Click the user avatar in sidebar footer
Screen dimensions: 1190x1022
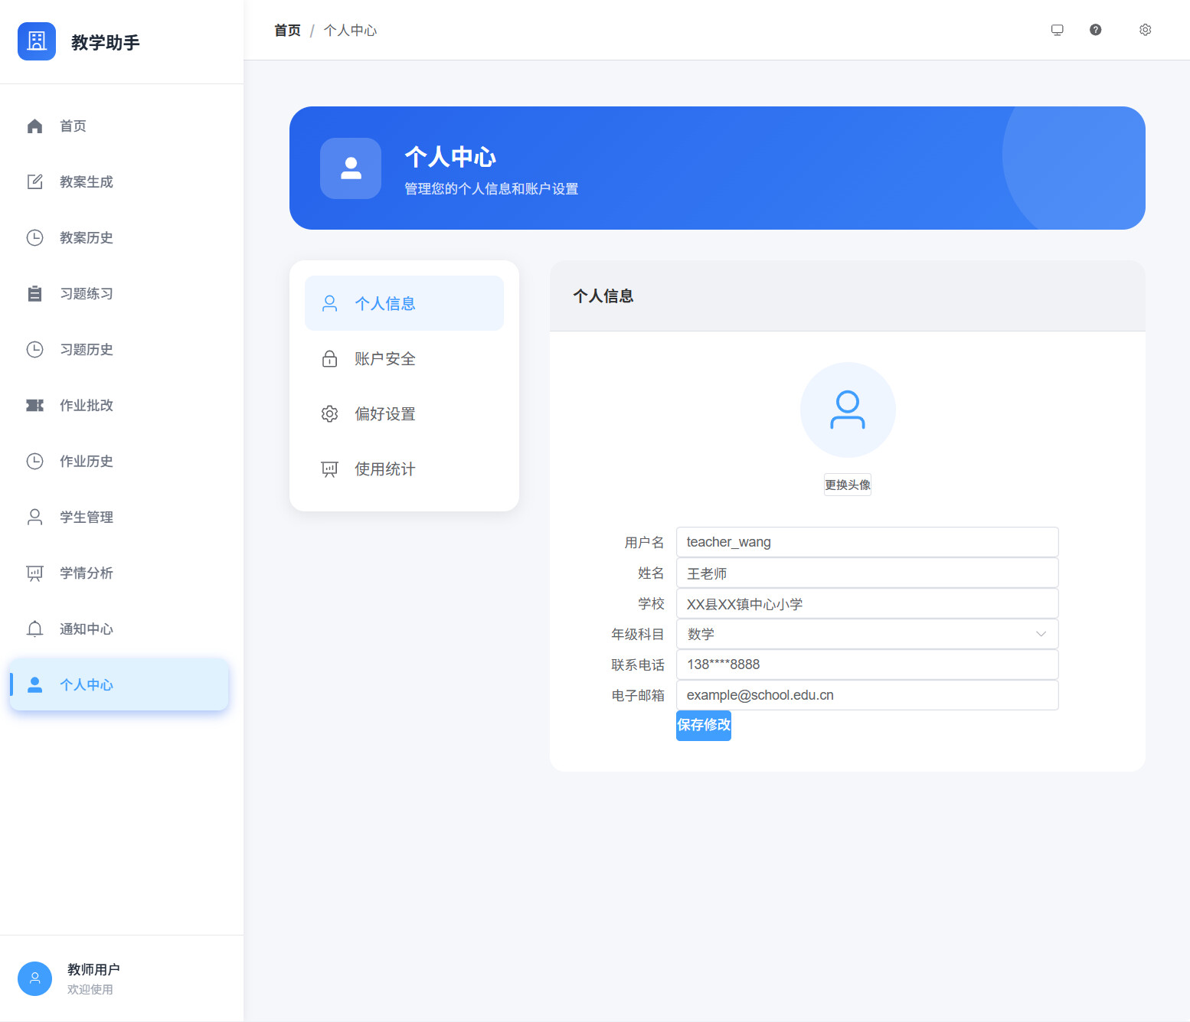click(34, 978)
